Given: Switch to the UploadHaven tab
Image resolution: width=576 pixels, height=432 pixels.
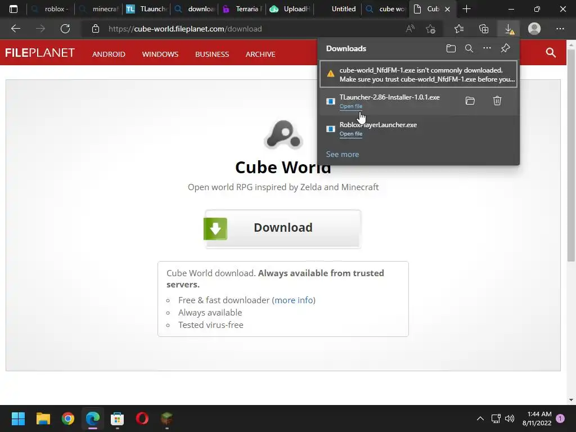Looking at the screenshot, I should pyautogui.click(x=290, y=9).
